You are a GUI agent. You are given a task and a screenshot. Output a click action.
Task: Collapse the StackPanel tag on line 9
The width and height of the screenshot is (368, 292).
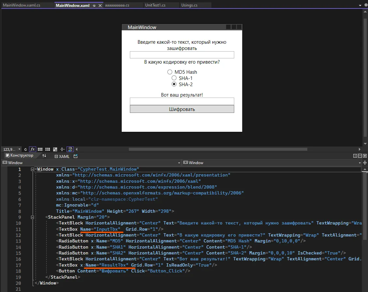point(32,217)
